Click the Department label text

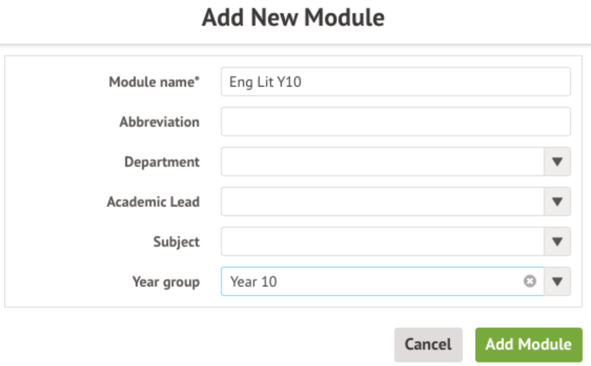(162, 162)
